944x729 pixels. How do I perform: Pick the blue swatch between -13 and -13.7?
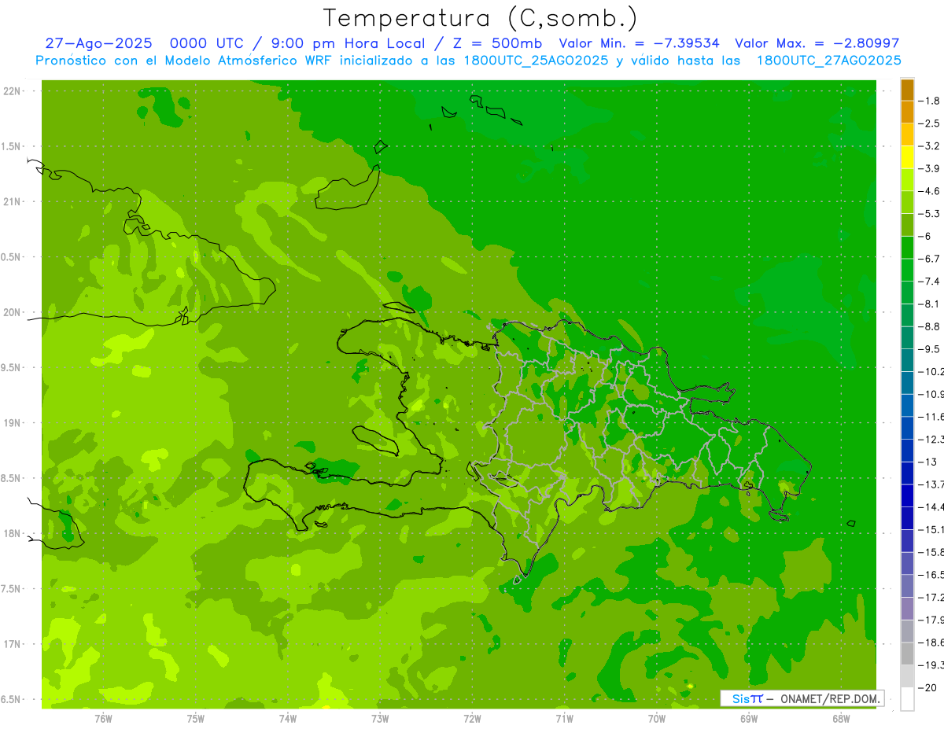(907, 473)
